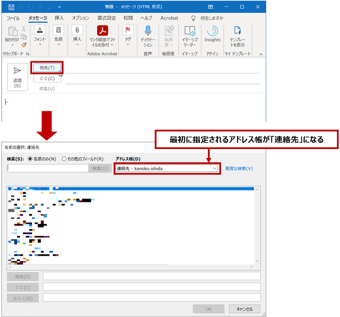Open the Attach file via link Adobe icon
340x317 pixels.
coord(102,31)
